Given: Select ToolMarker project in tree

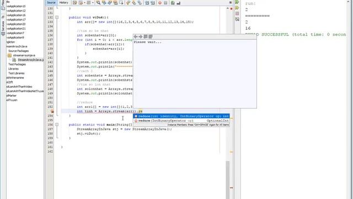Looking at the screenshot, I should point(12,96).
